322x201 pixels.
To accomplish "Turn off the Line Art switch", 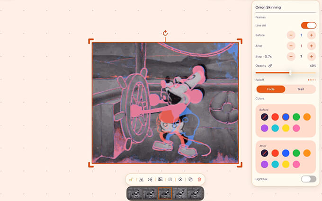I will click(309, 25).
